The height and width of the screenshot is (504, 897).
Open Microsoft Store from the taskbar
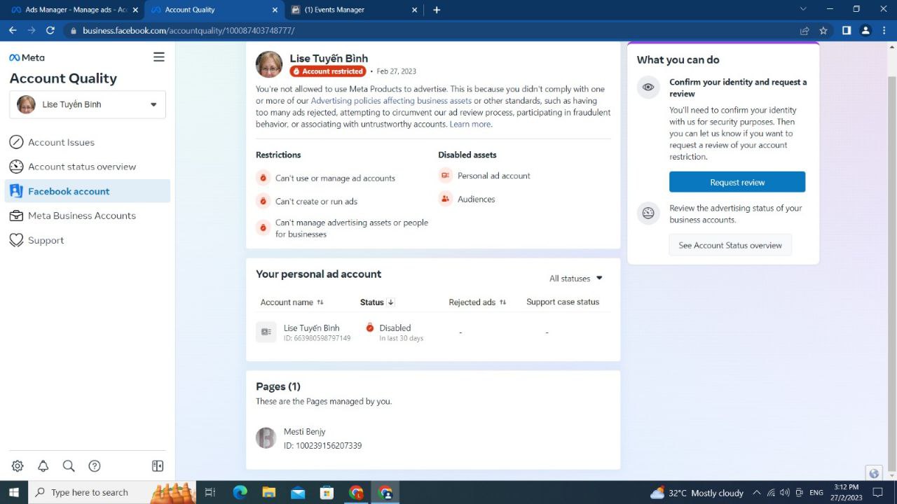(x=327, y=492)
